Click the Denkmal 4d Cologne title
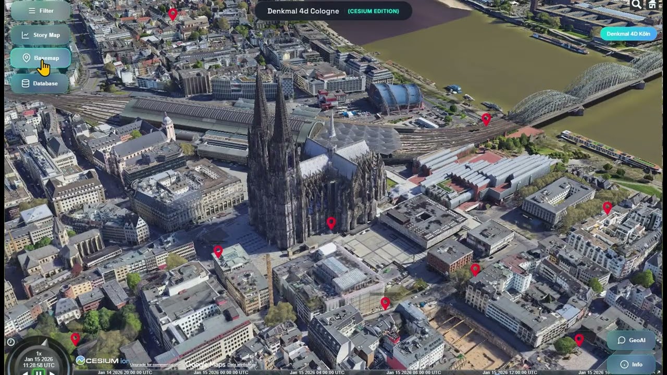This screenshot has height=375, width=667. tap(303, 11)
